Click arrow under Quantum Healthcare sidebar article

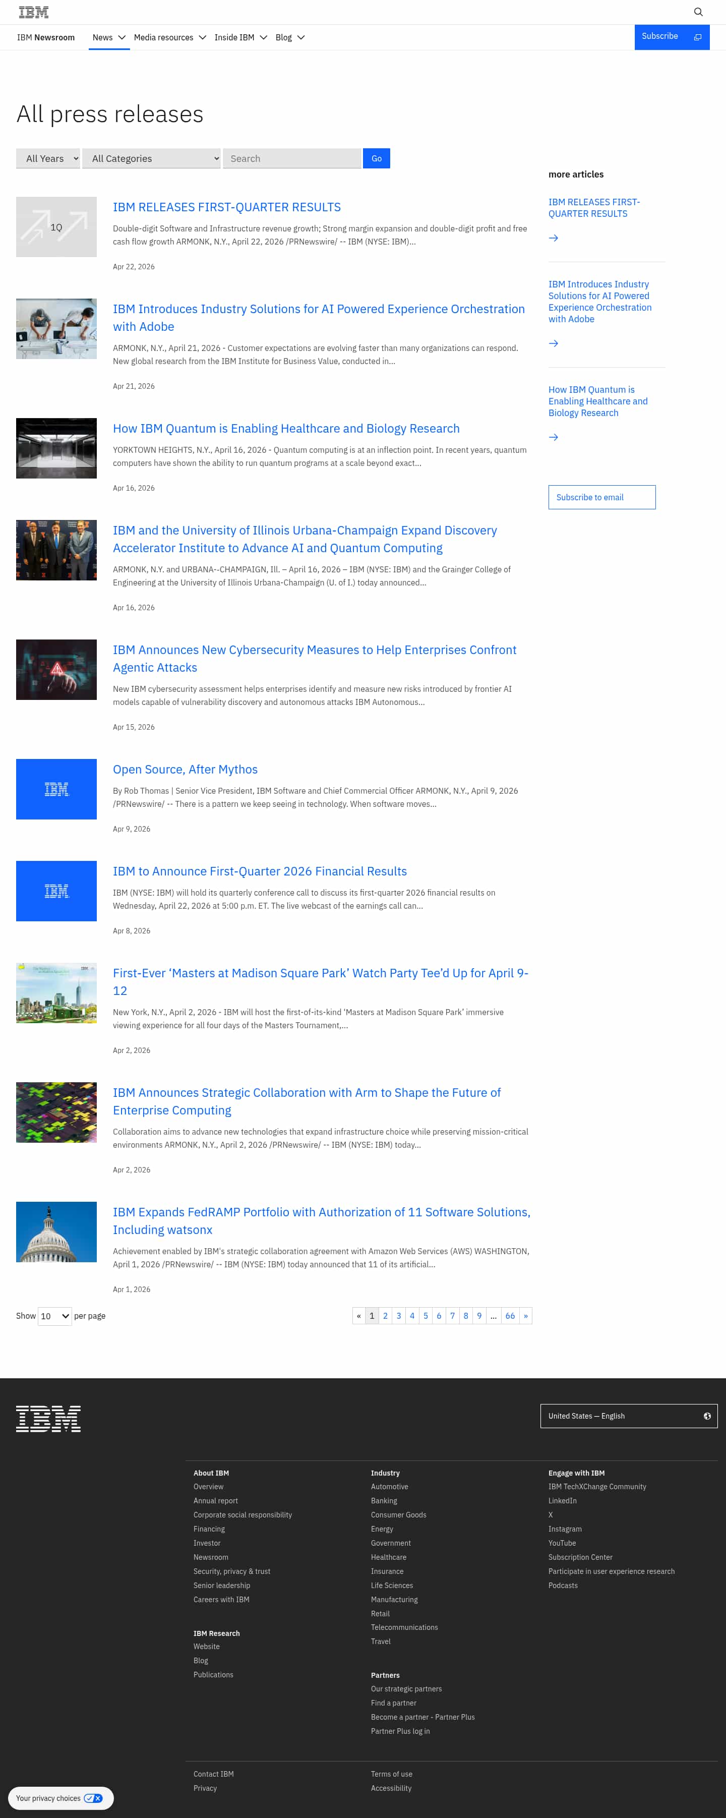[x=553, y=437]
